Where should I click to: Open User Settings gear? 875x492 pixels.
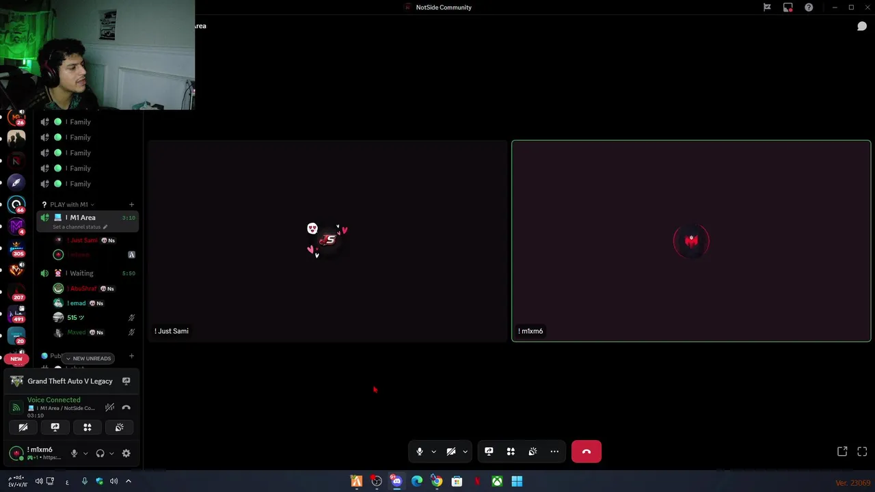tap(126, 453)
